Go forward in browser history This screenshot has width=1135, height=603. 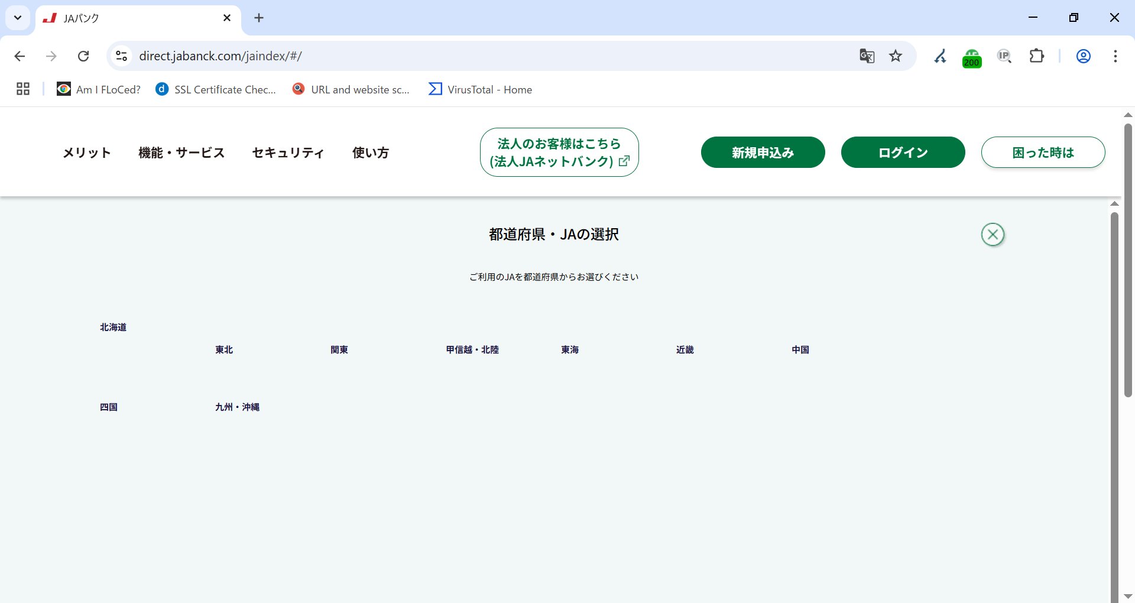[51, 56]
